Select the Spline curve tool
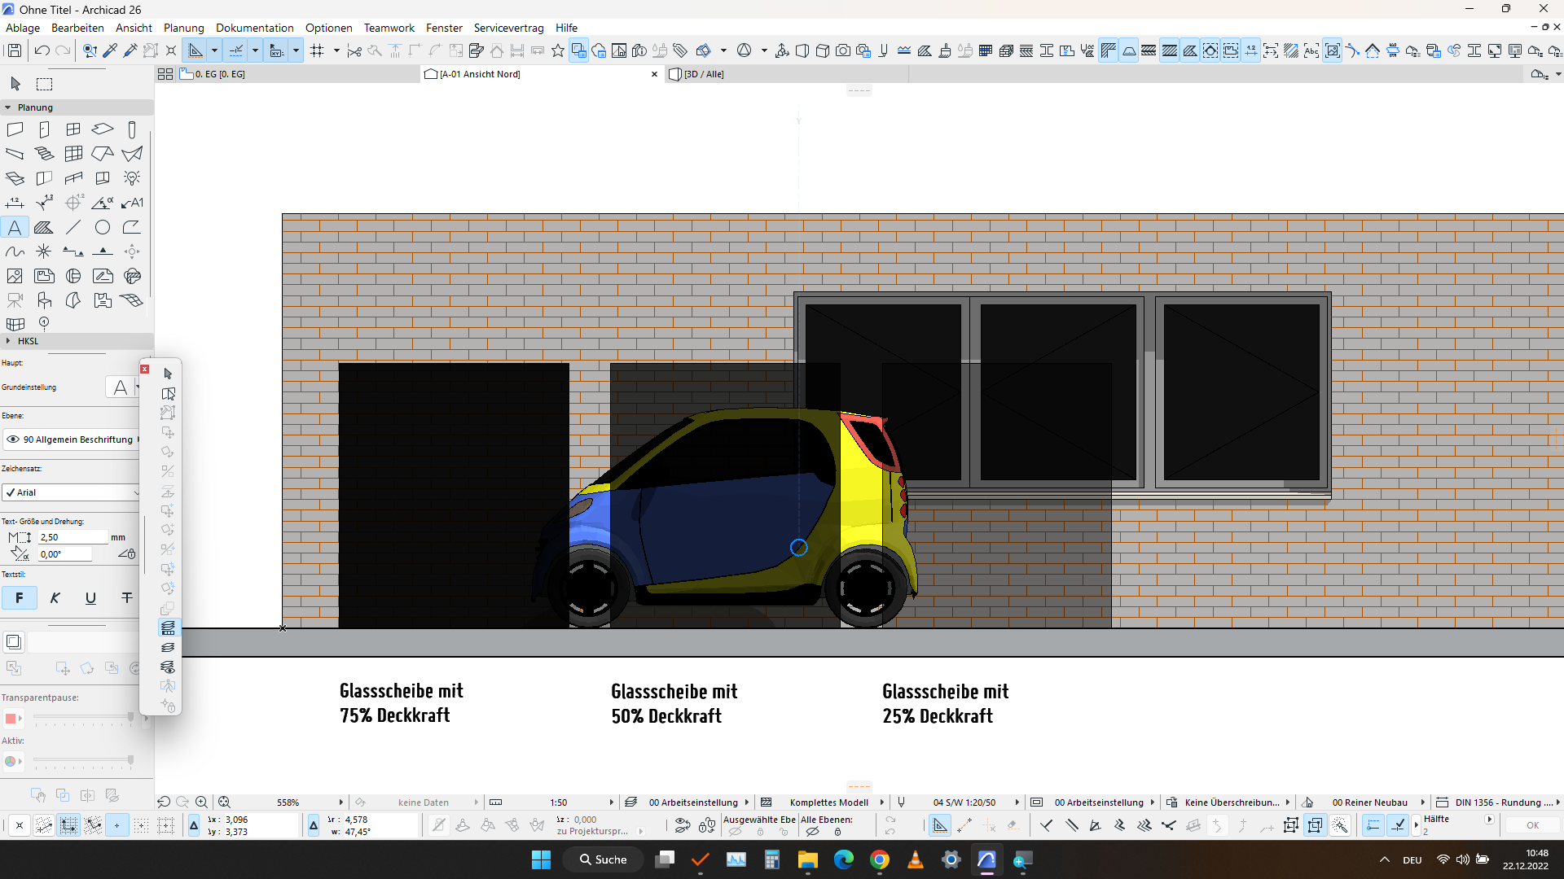 click(15, 252)
